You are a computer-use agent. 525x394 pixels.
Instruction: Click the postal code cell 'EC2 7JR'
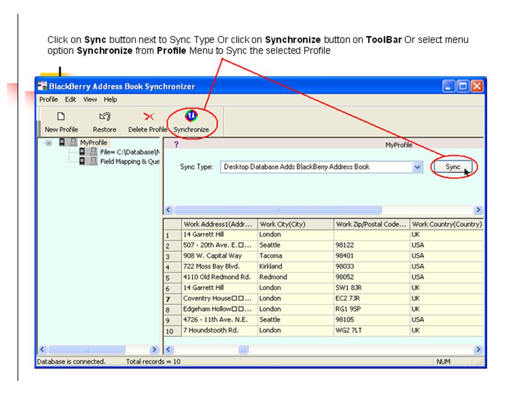pos(372,299)
